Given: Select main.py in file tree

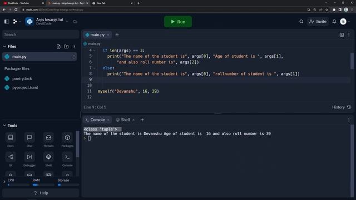Looking at the screenshot, I should pos(39,57).
